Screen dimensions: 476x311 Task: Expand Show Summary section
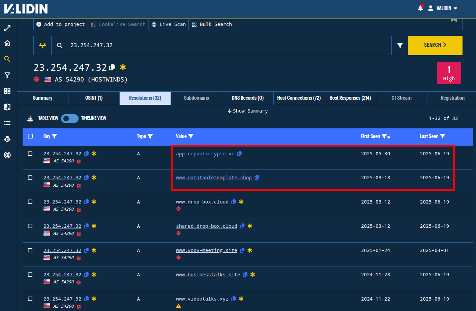[248, 111]
